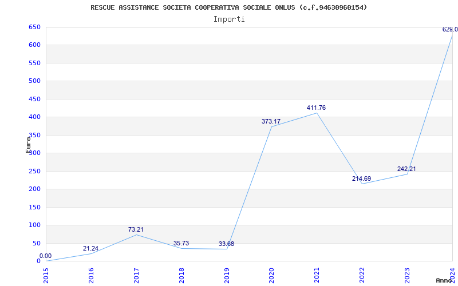458x286 pixels.
Task: Select the 214.69 data label
Action: 361,178
